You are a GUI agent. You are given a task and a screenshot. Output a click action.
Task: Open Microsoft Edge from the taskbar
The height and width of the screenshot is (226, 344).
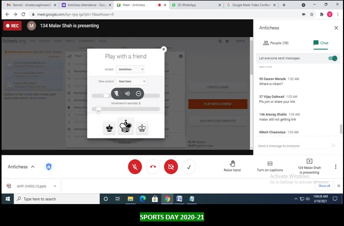click(142, 199)
